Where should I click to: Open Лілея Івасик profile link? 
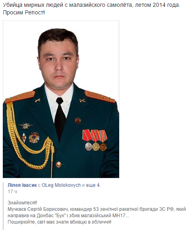tap(22, 185)
